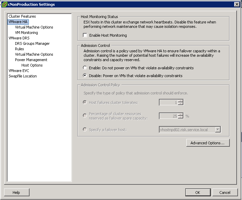Open DRS Groups Manager
Screen dimensions: 242x200
[x=32, y=43]
